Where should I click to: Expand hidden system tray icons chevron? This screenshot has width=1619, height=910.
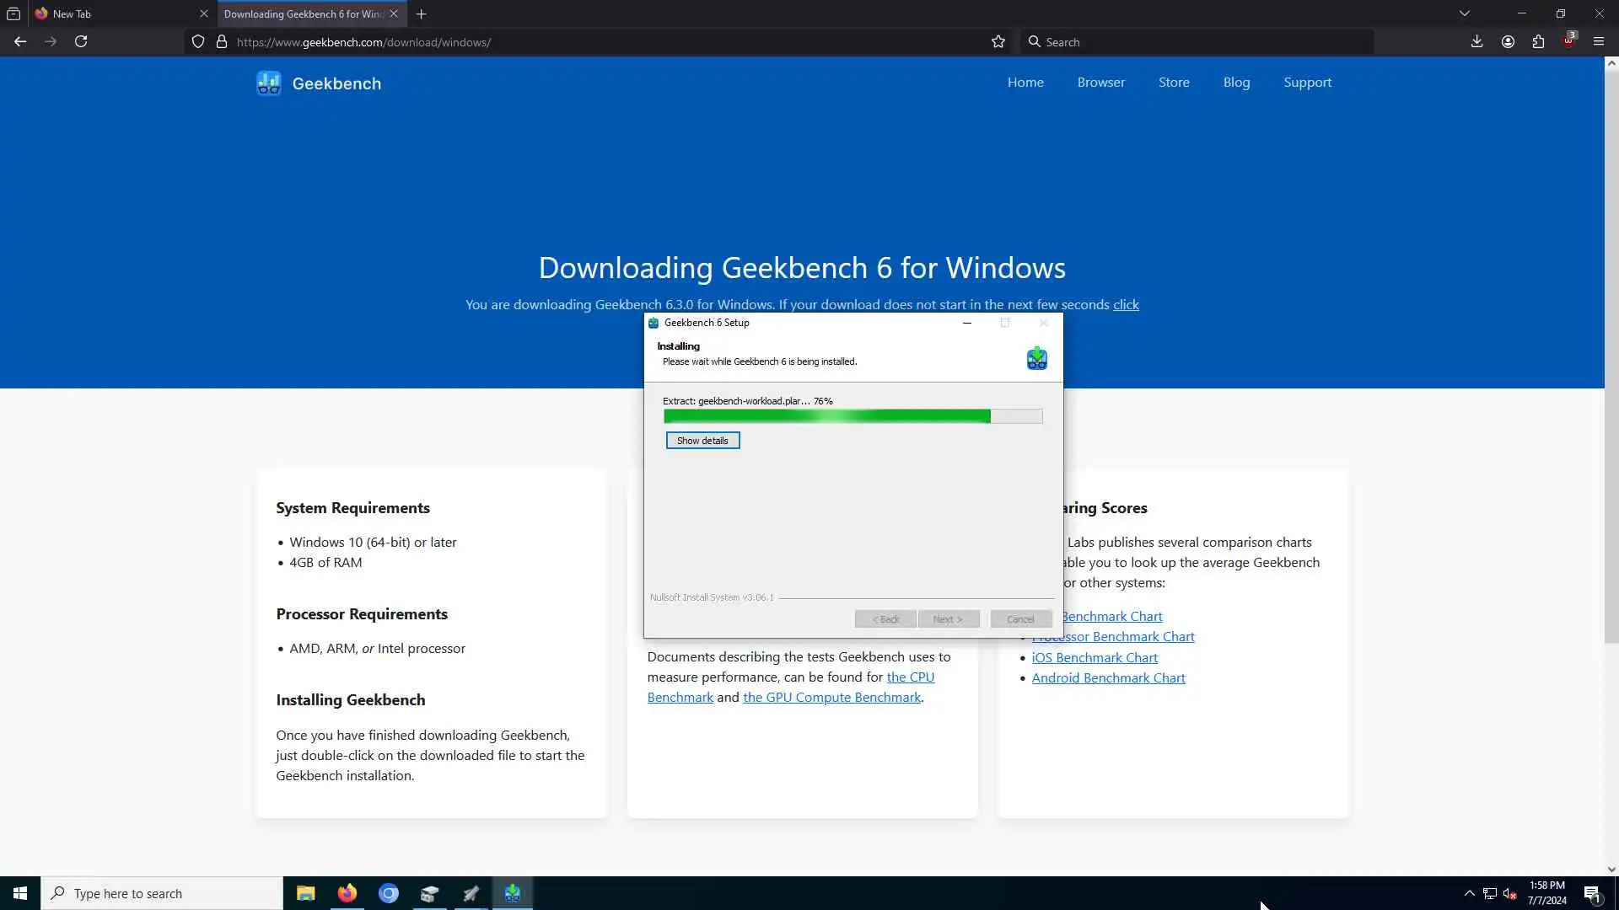[1470, 893]
